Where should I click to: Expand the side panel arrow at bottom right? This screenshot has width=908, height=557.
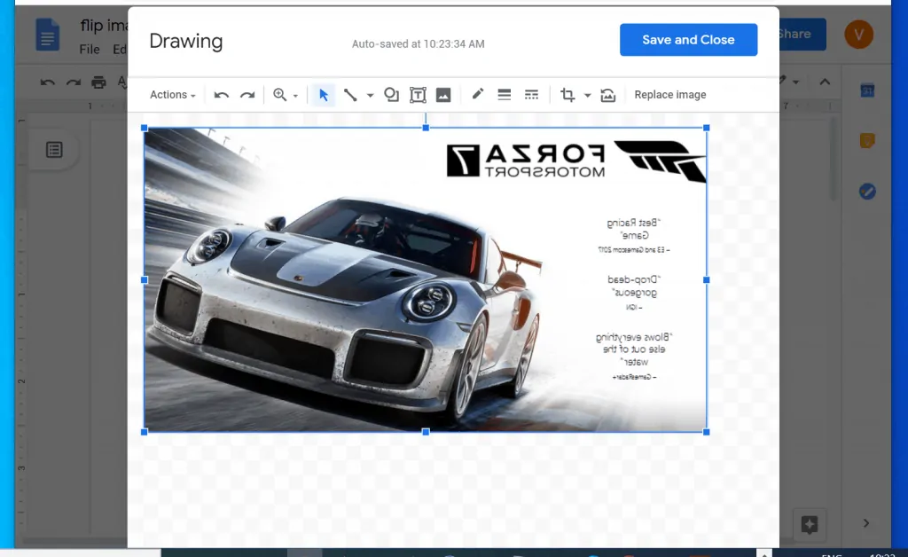click(865, 523)
